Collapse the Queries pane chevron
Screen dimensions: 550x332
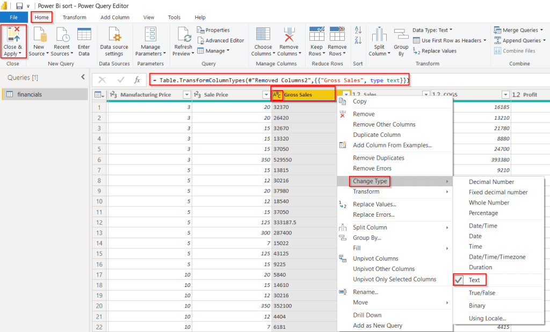[83, 77]
